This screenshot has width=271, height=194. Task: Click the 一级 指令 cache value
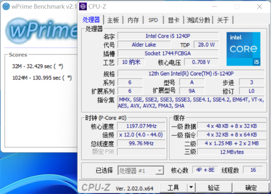(232, 135)
